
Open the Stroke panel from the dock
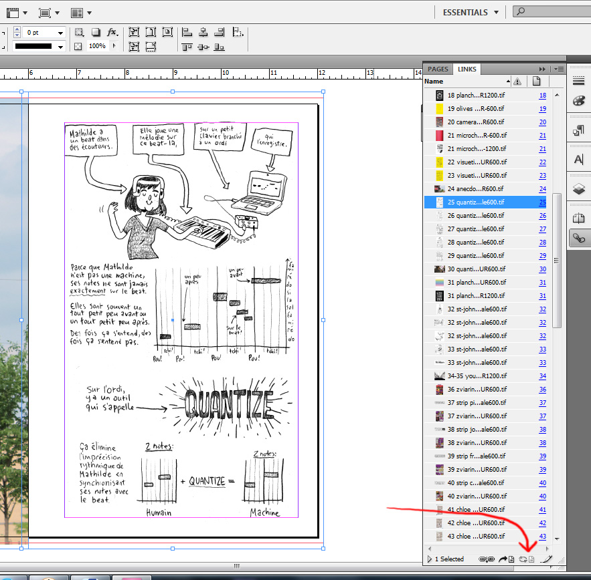point(579,81)
